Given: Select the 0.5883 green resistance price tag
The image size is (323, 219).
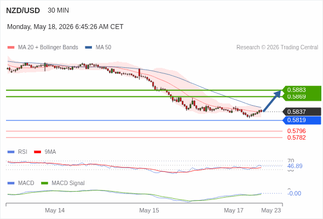Looking at the screenshot, I should click(302, 90).
